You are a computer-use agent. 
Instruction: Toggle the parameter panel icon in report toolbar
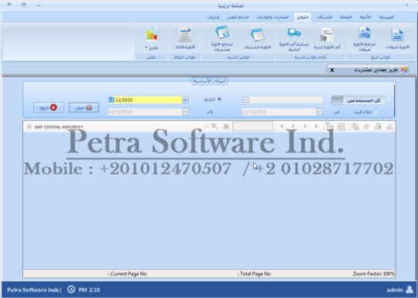341,127
